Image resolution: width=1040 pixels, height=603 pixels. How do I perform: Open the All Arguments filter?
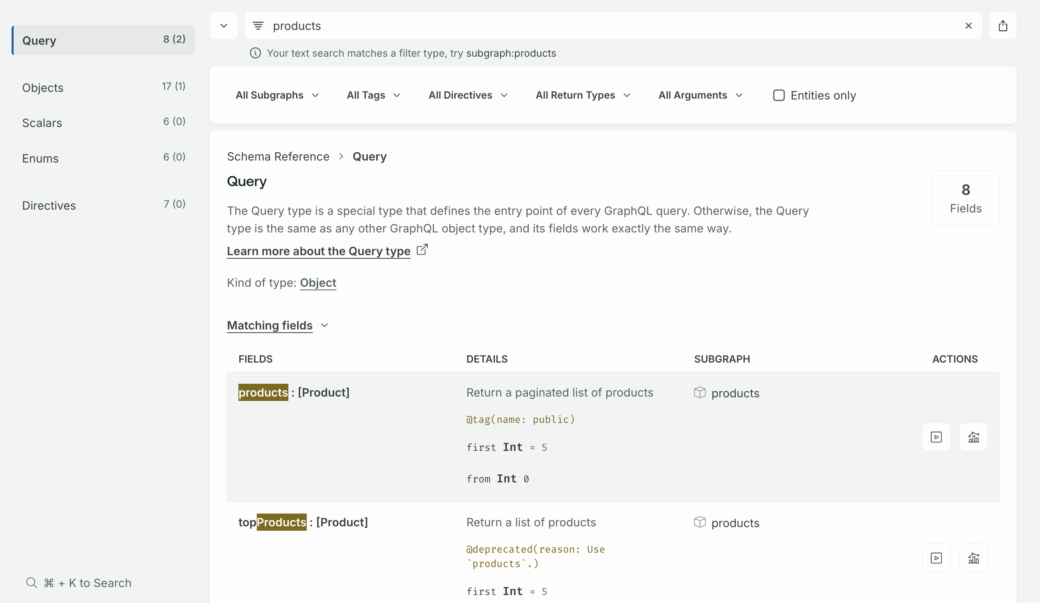point(701,95)
